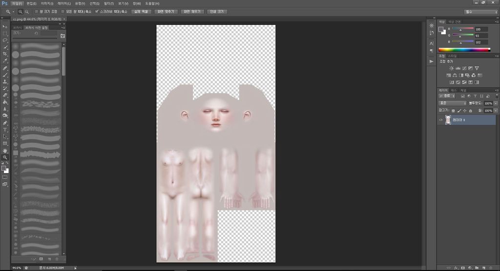Open the layer opacity dropdown arrow
500x271 pixels.
[496, 103]
